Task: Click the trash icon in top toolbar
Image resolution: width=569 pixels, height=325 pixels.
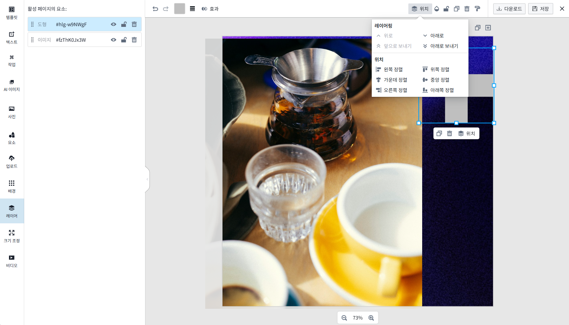Action: coord(467,9)
